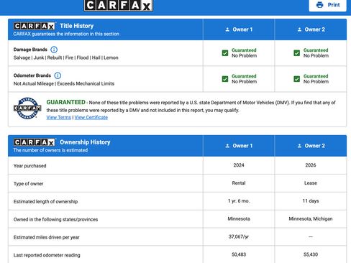Image resolution: width=351 pixels, height=263 pixels.
Task: Click CARFAX logo in Ownership History header
Action: pos(35,142)
